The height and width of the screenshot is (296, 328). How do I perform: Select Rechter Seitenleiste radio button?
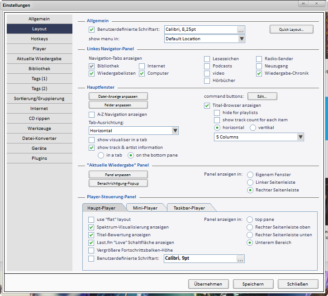tap(250, 190)
